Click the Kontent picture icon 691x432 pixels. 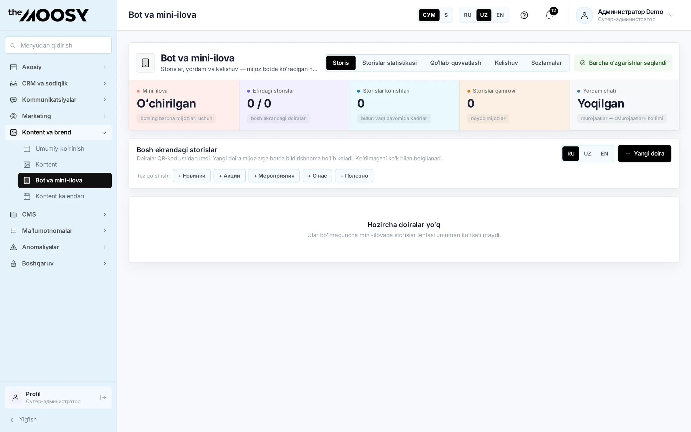pos(27,164)
